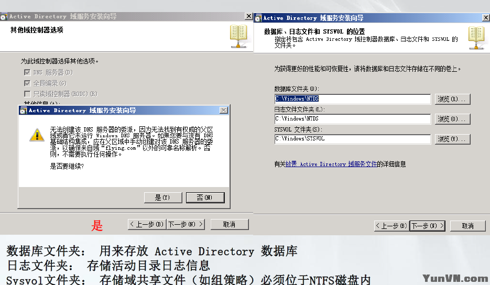This screenshot has height=285, width=490.
Task: Browse (浏览) for the SYSVOL folder
Action: pos(452,139)
